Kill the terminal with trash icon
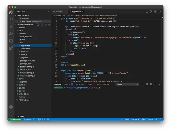 (151, 84)
